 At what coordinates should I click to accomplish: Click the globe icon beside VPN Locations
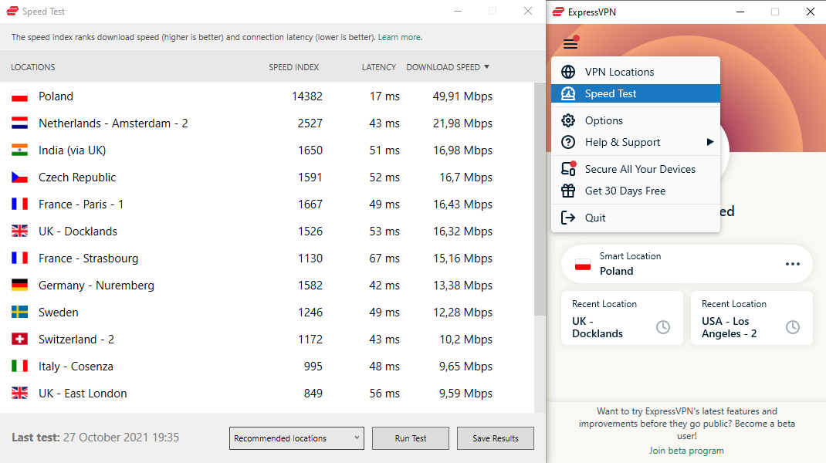[x=568, y=72]
